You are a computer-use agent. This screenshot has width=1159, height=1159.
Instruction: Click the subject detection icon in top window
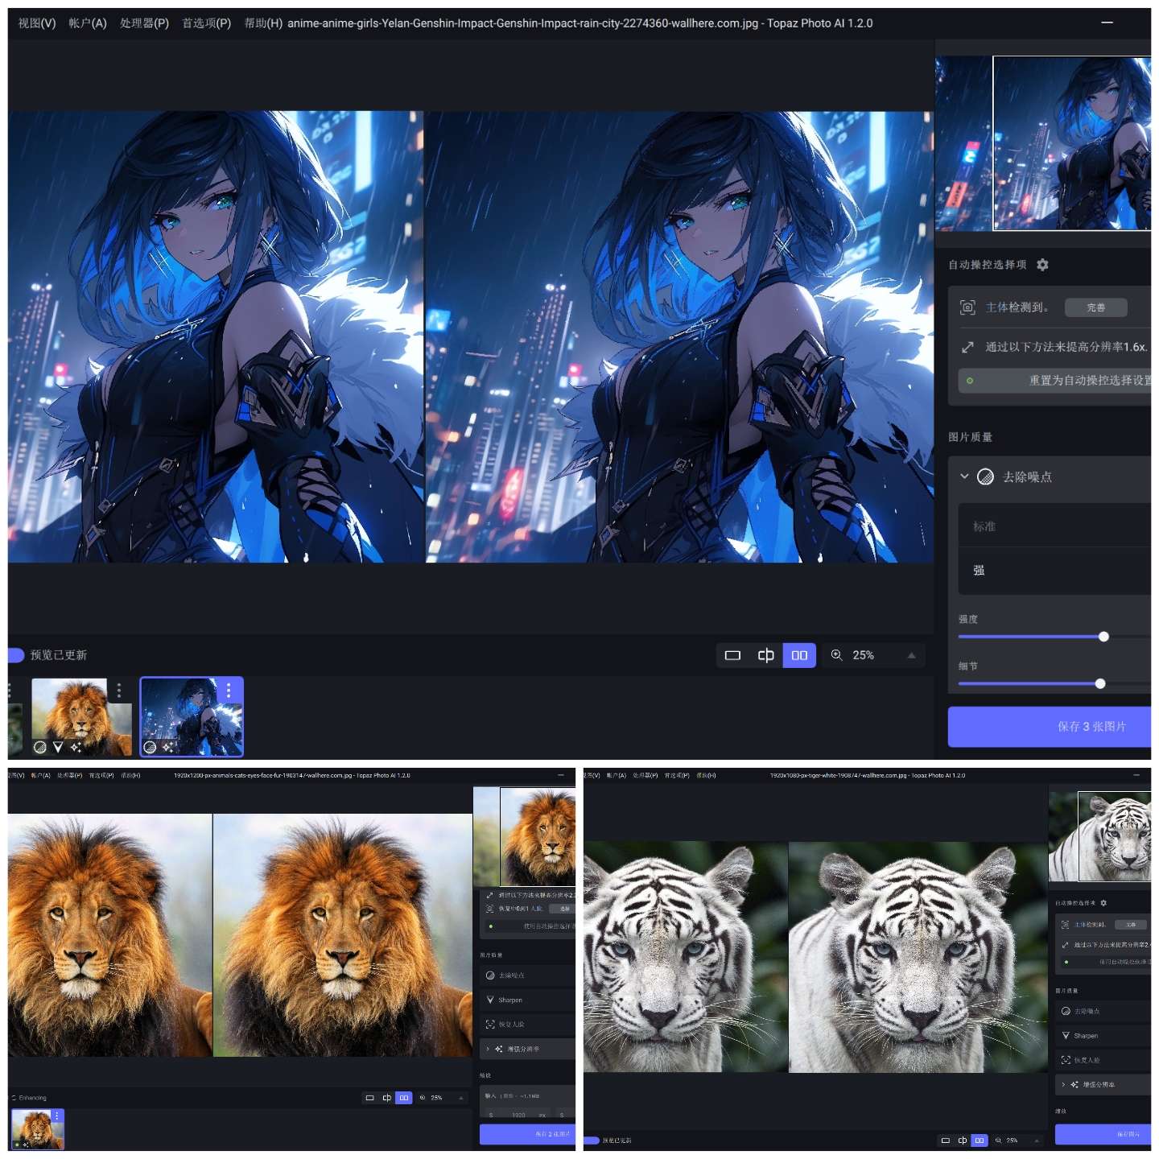pos(967,307)
